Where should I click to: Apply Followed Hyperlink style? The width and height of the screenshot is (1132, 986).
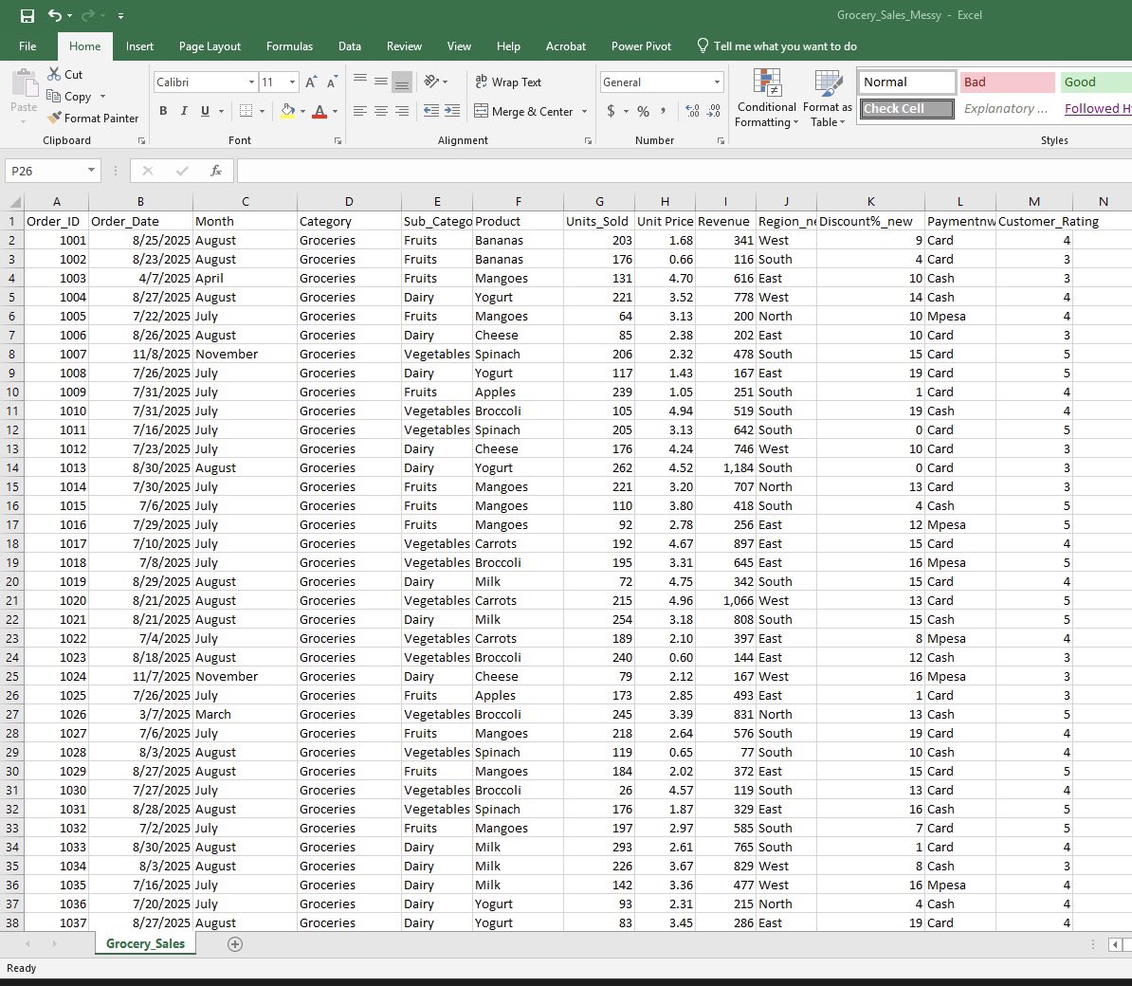(1097, 109)
